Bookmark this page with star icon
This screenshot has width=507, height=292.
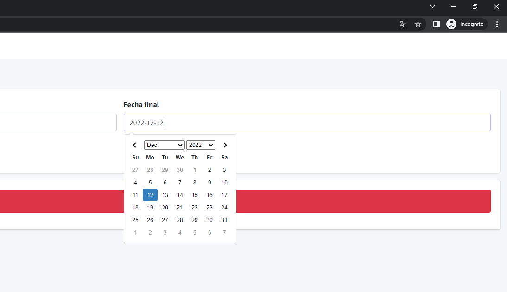pyautogui.click(x=418, y=24)
